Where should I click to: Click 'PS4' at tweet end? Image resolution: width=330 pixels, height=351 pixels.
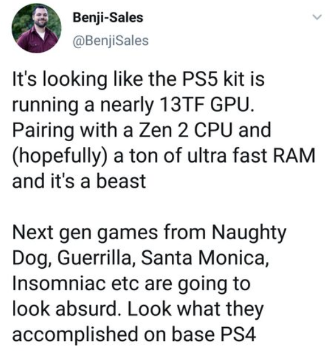click(x=238, y=335)
